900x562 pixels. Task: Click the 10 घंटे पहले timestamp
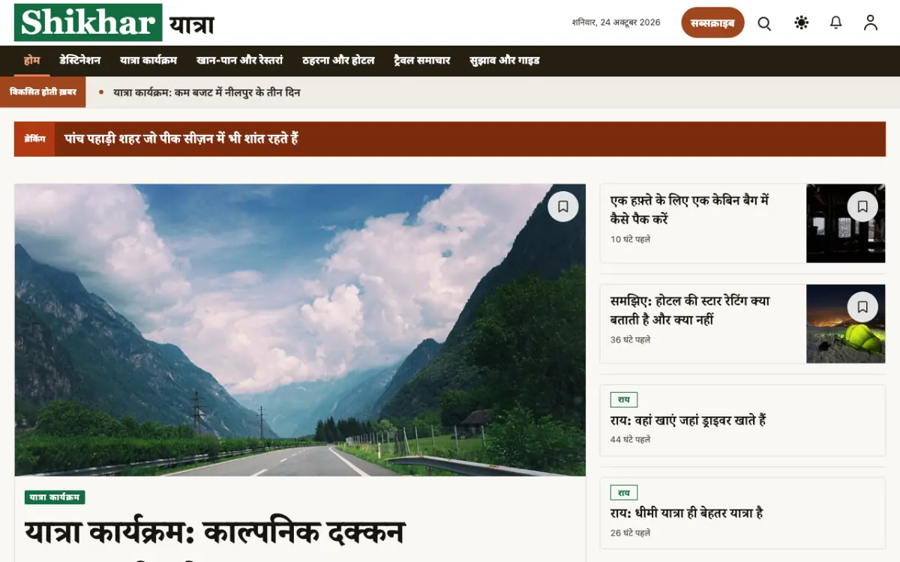point(630,240)
